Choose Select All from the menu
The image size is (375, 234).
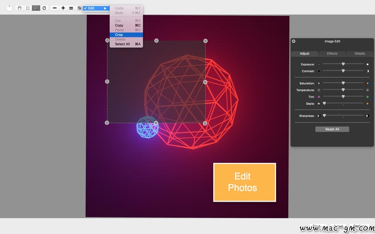[x=126, y=44]
